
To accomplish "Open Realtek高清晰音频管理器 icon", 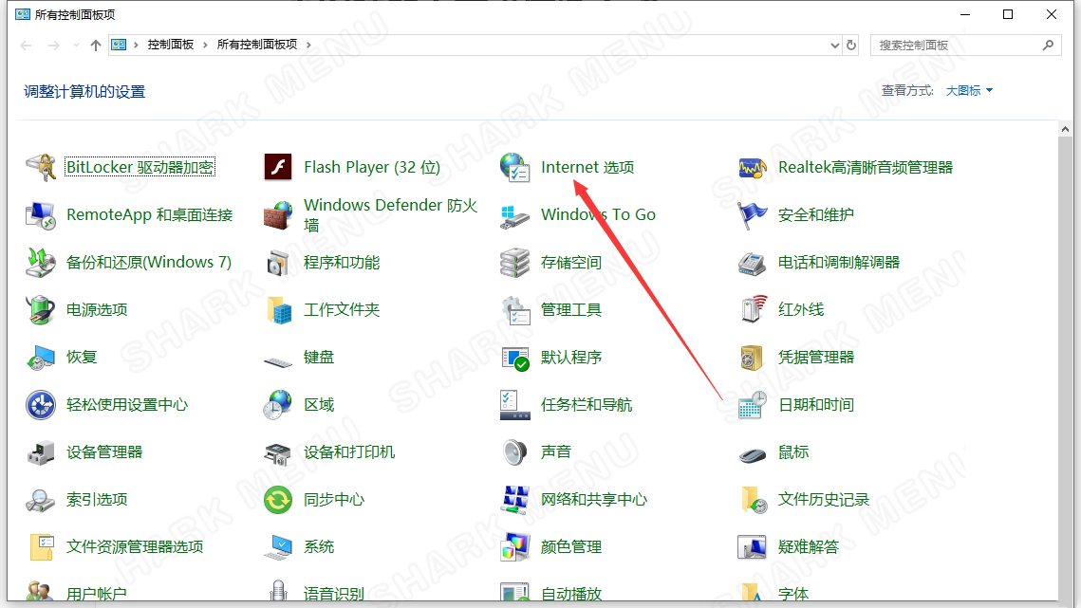I will tap(753, 168).
